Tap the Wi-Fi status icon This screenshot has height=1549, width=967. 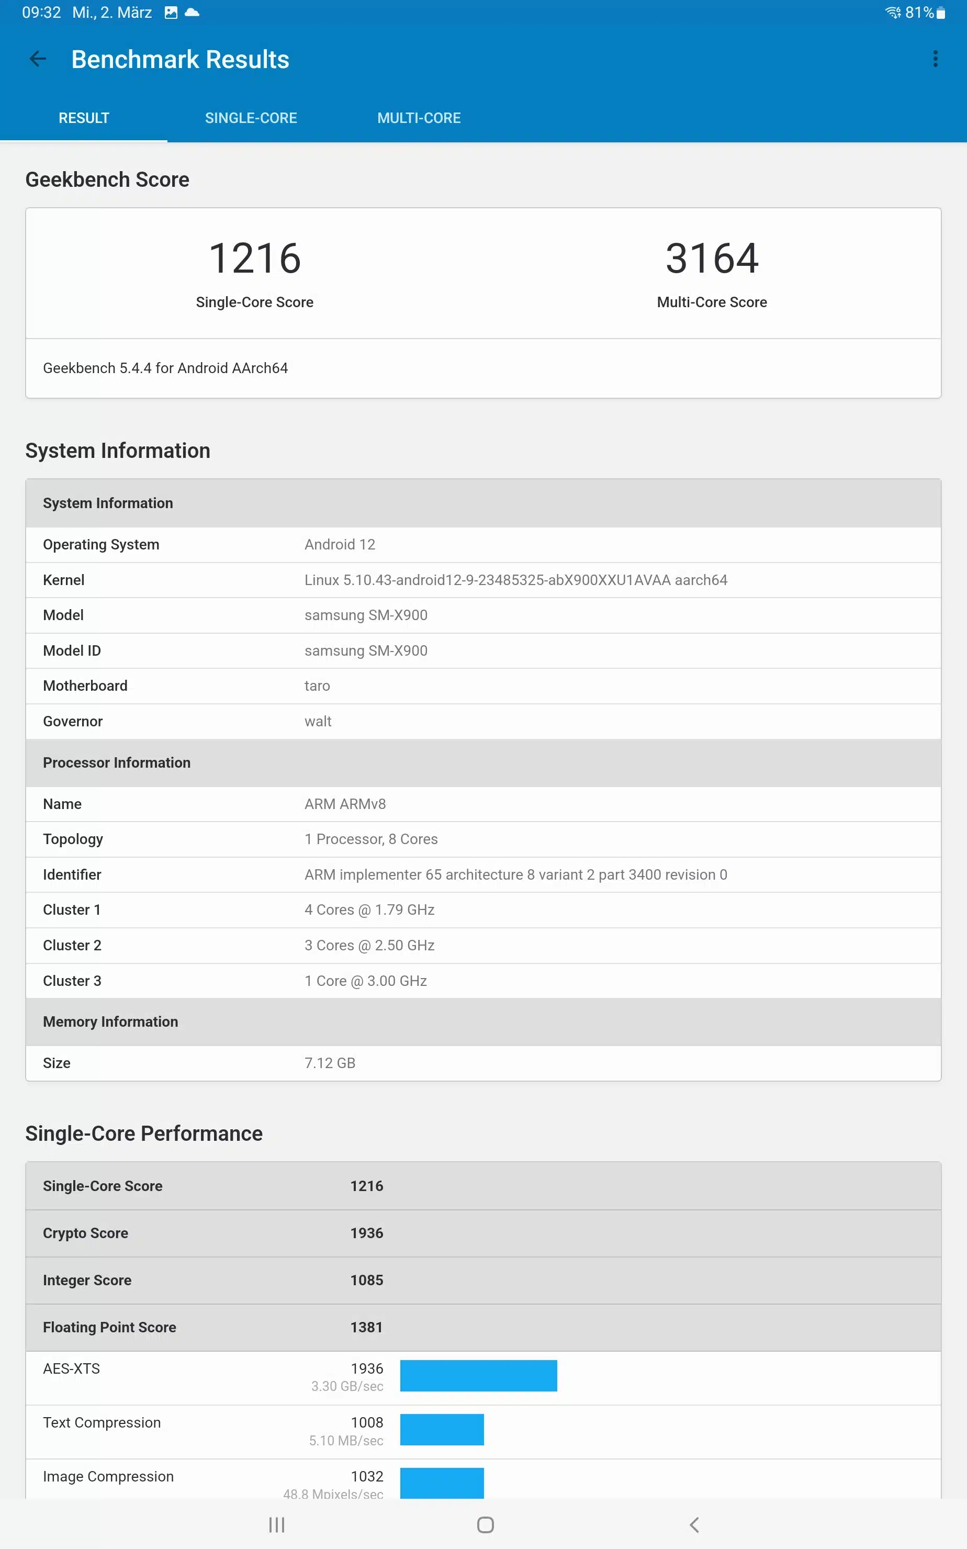point(893,12)
